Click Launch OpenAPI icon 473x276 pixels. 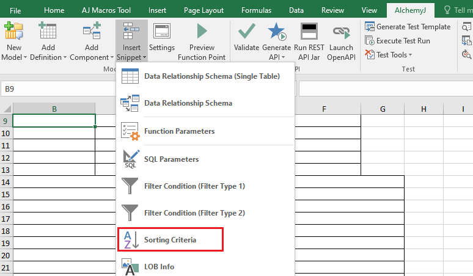point(341,32)
